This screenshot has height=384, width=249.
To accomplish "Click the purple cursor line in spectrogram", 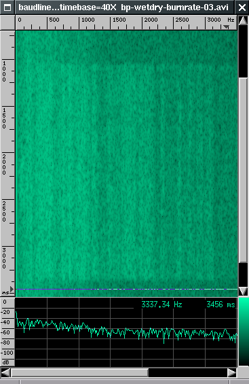I will click(126, 290).
